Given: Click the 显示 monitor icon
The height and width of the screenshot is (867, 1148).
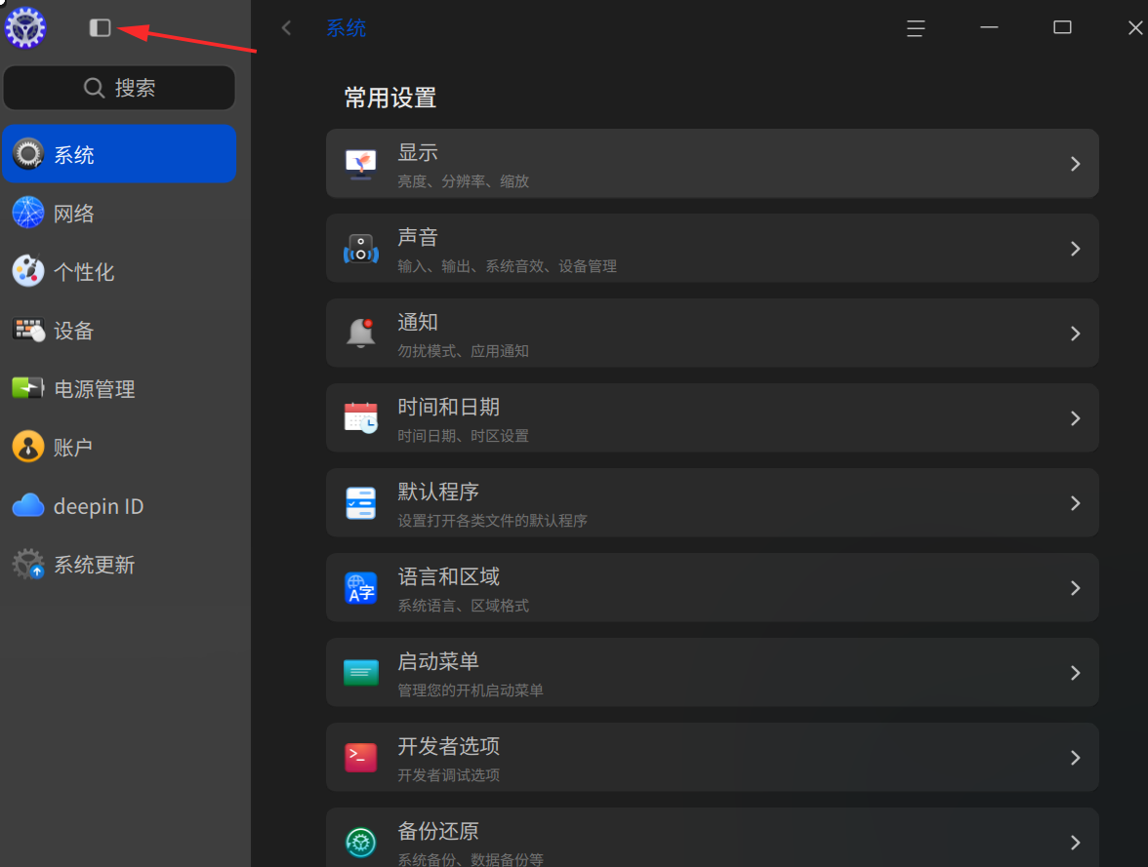Looking at the screenshot, I should (361, 164).
